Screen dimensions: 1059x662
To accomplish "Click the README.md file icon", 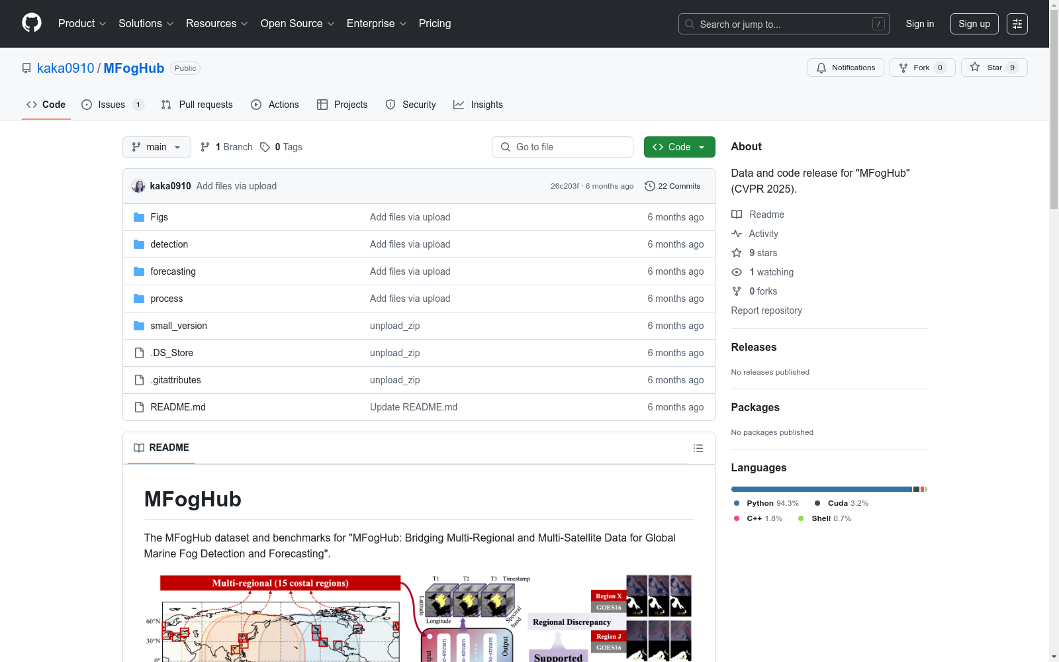I will [139, 407].
